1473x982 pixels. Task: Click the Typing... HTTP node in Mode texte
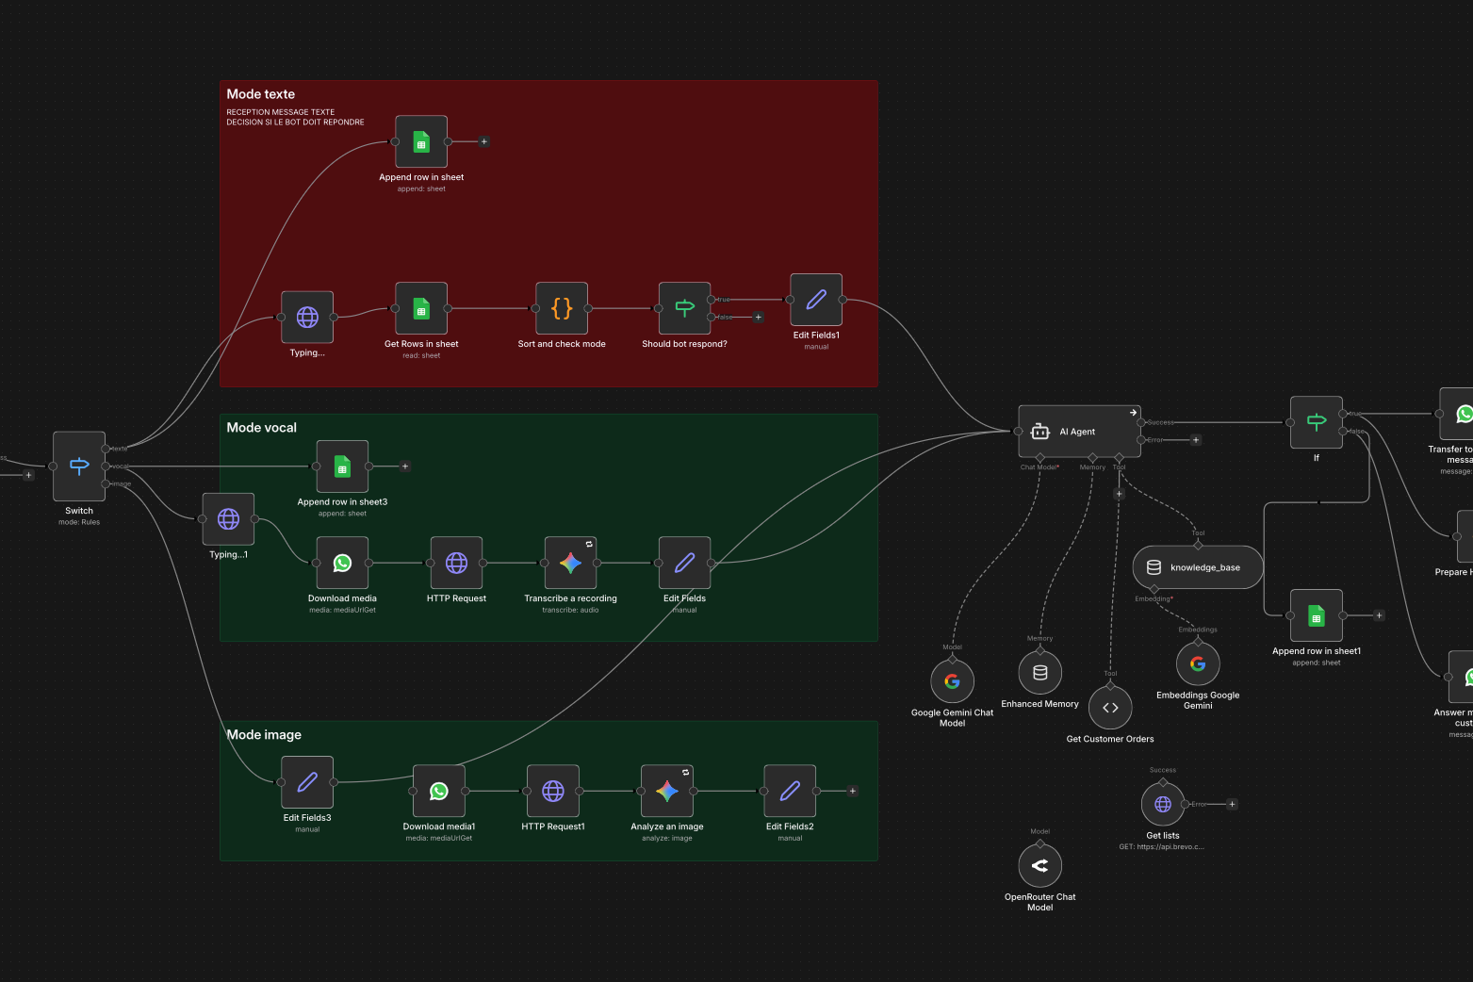coord(307,318)
